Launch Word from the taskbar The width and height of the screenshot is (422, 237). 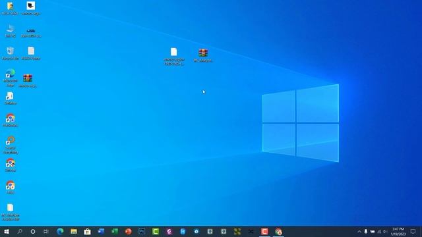tap(101, 231)
